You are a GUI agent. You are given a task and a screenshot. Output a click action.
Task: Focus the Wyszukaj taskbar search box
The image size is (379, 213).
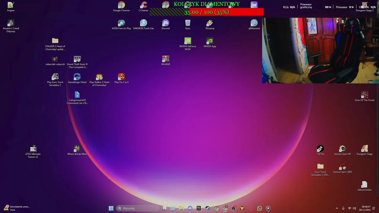pyautogui.click(x=138, y=208)
